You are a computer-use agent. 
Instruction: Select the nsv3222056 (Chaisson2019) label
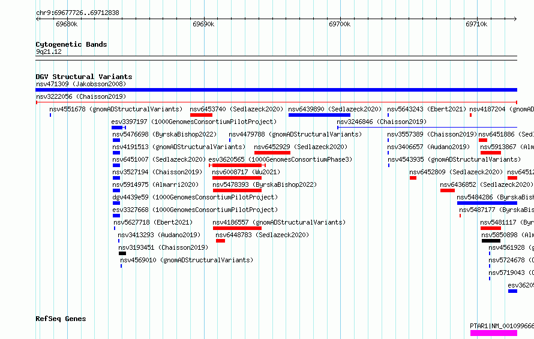[x=81, y=96]
